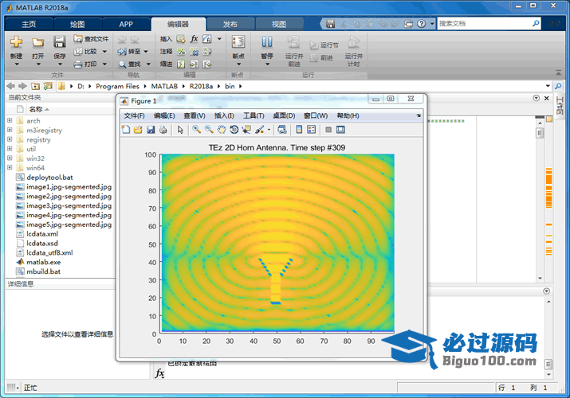Click Program Files in the folder path
The width and height of the screenshot is (570, 398).
coord(117,86)
